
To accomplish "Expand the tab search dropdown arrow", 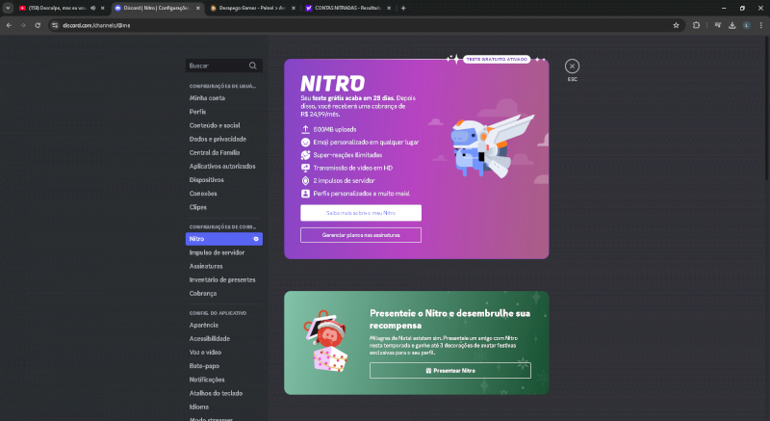I will pyautogui.click(x=8, y=8).
